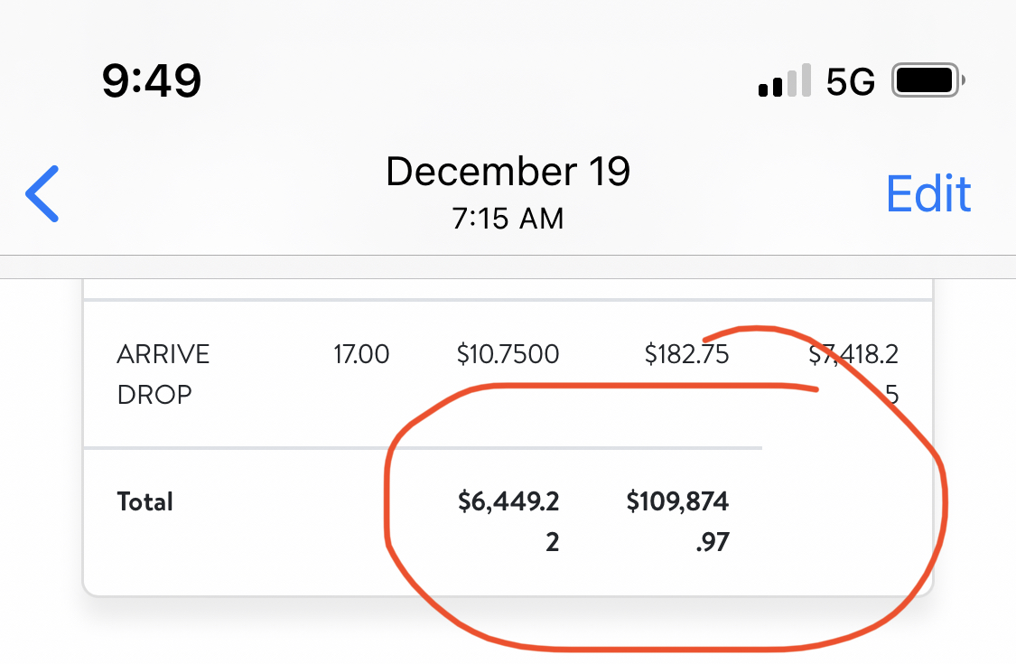Click the $6,449.22 total value

tap(508, 521)
